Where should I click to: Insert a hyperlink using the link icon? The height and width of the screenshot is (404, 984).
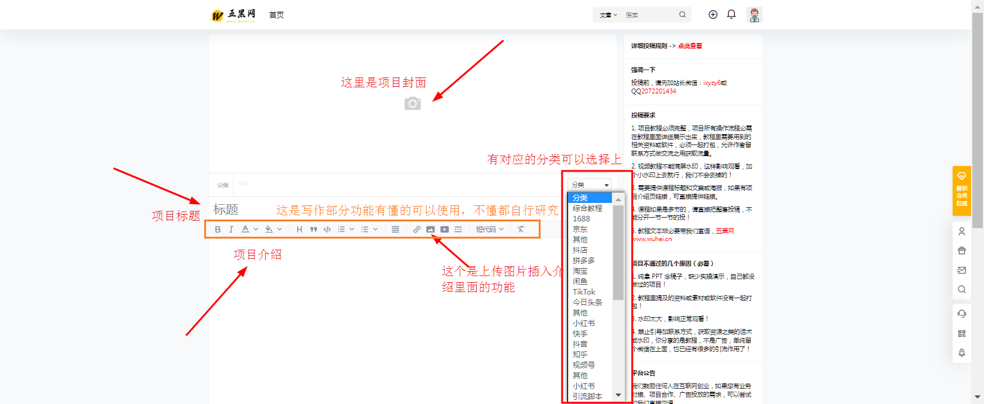417,229
